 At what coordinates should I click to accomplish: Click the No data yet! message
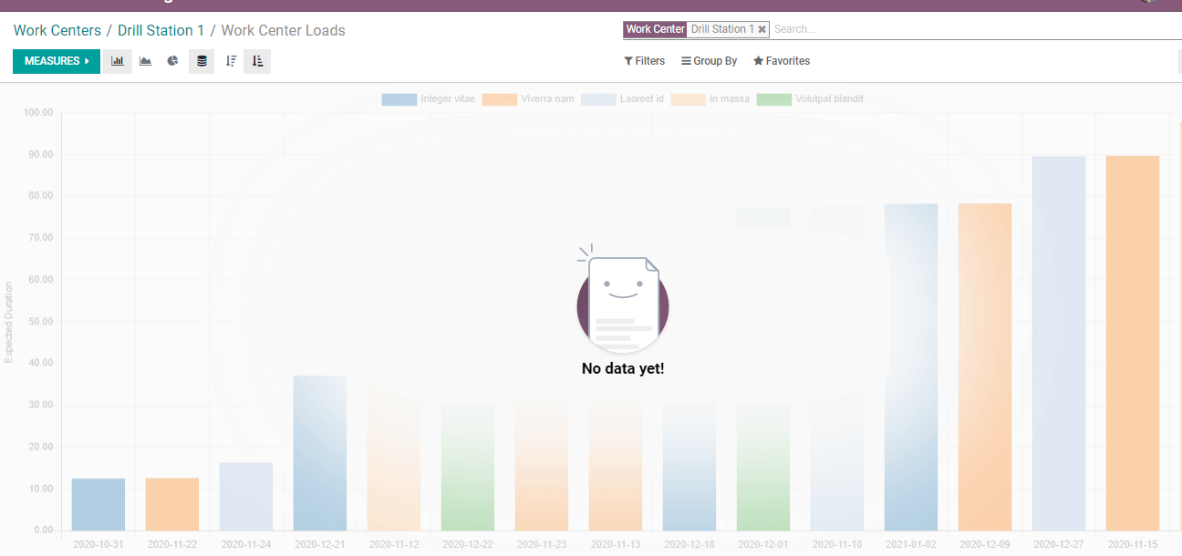(x=623, y=369)
